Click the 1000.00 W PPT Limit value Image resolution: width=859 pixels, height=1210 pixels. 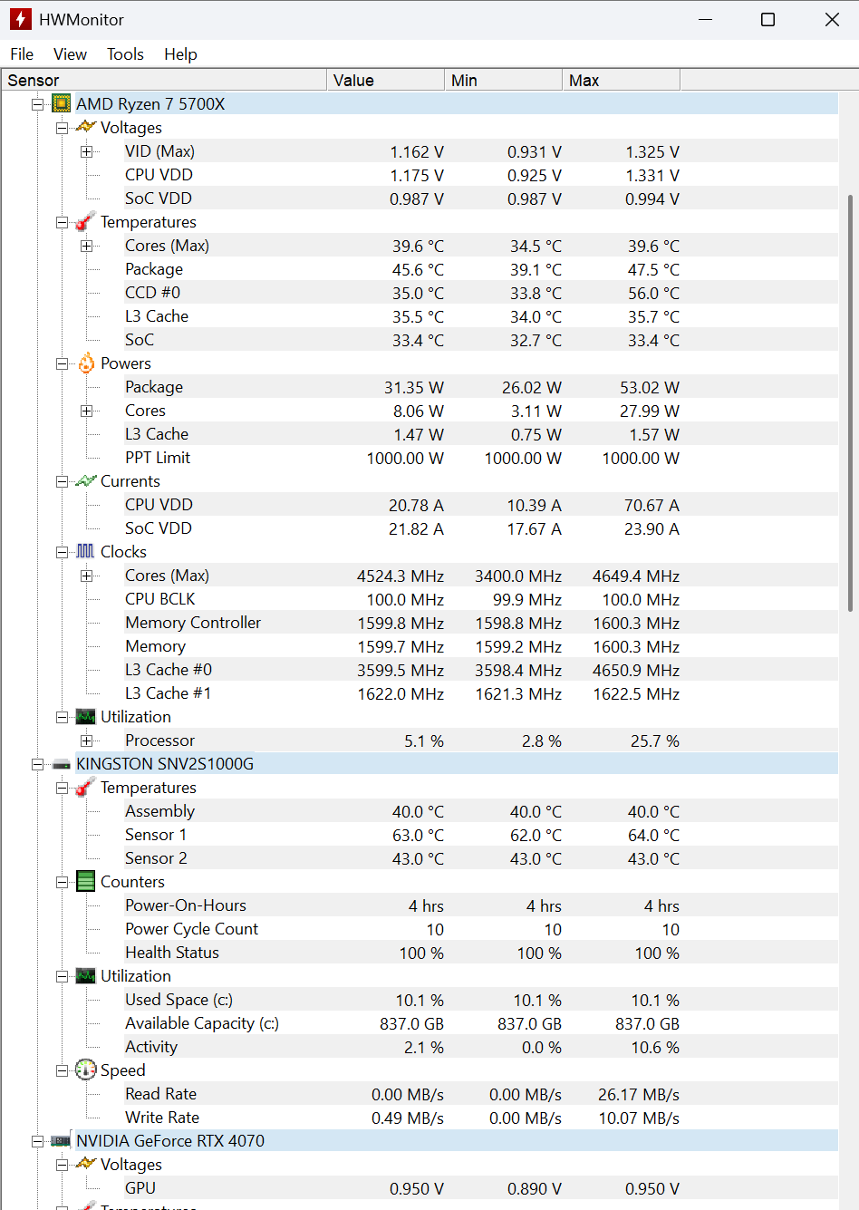click(405, 459)
